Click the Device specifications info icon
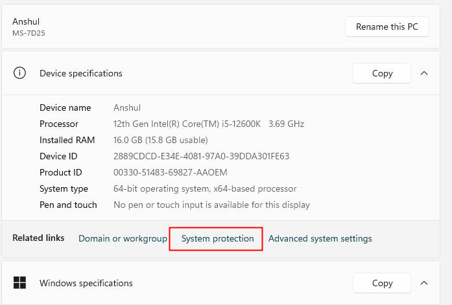The image size is (452, 305). 19,73
